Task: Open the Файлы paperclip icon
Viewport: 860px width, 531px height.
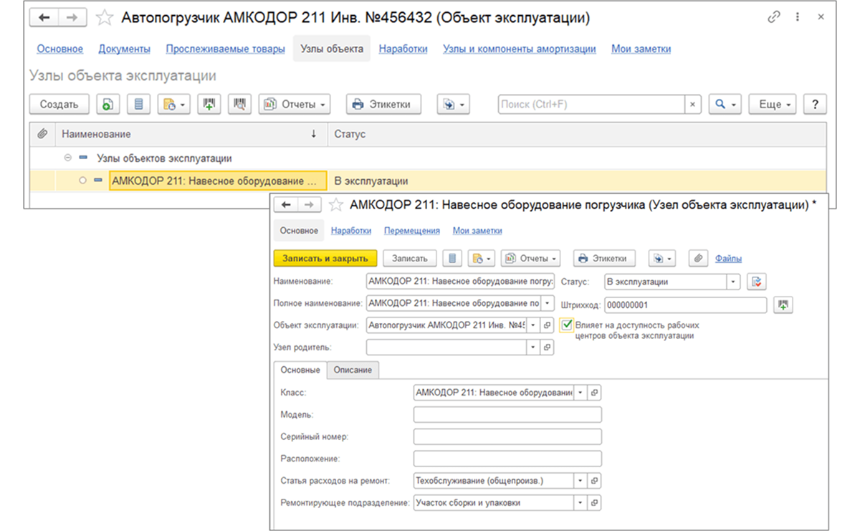Action: [698, 258]
